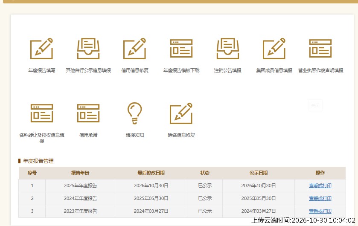Click the 其他自行公示信息填报 label
The image size is (358, 226).
[x=88, y=70]
